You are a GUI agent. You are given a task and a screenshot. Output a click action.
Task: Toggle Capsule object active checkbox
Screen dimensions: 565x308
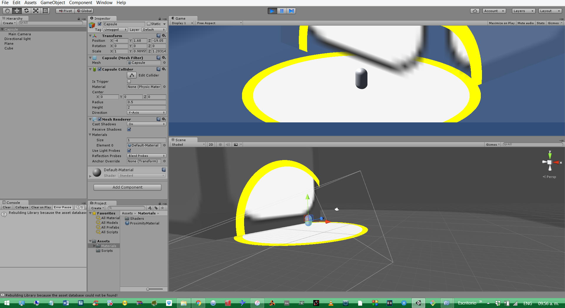[100, 24]
